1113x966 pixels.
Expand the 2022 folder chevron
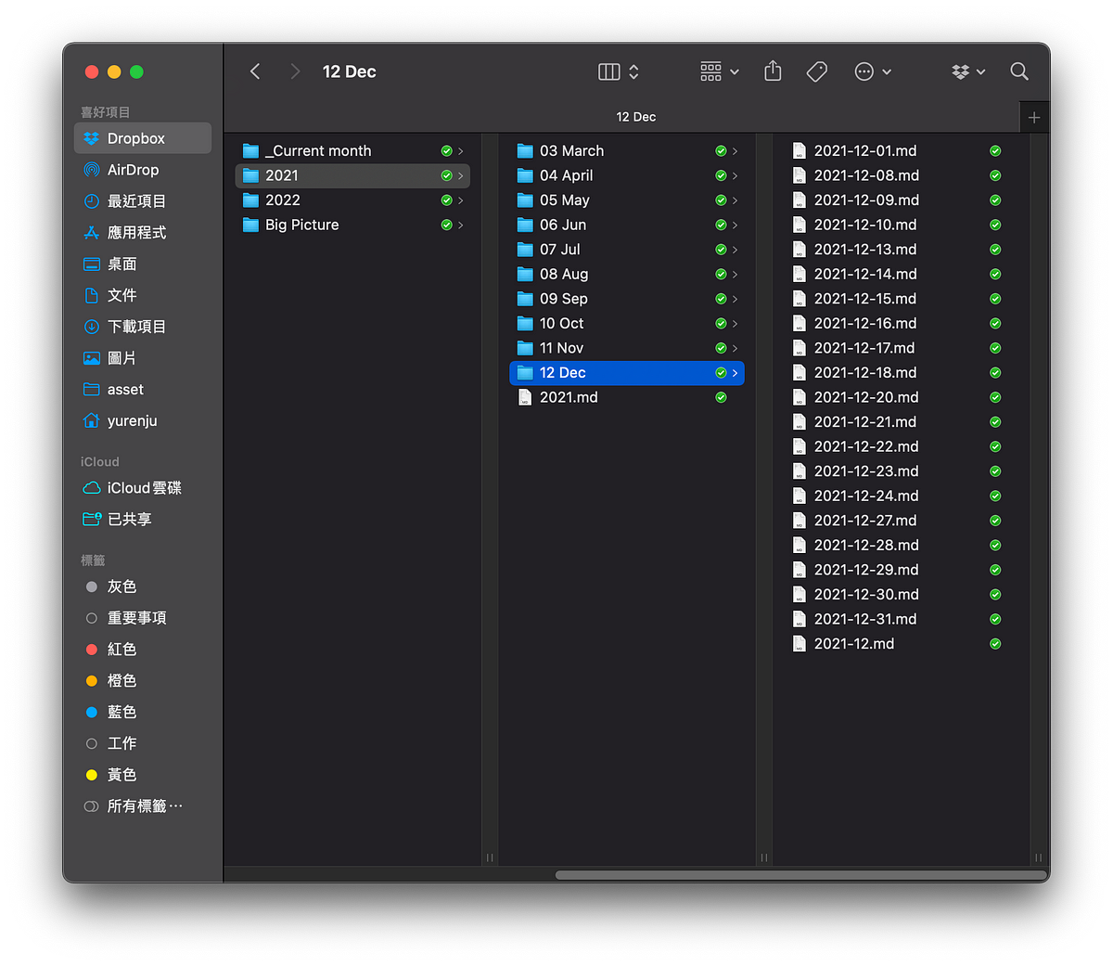(460, 200)
